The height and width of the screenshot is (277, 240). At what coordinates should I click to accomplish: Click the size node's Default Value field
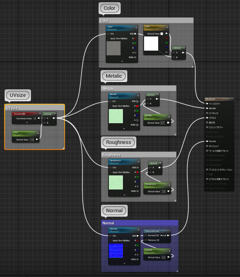coord(31,139)
